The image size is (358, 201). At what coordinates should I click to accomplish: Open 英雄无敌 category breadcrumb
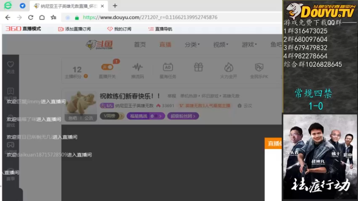pos(231,96)
